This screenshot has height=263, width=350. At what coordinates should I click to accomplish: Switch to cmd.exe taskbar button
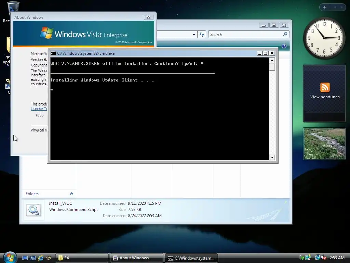191,258
